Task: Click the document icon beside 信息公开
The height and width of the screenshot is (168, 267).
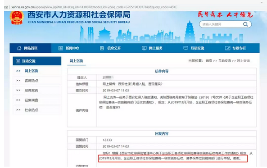Action: (x=102, y=48)
